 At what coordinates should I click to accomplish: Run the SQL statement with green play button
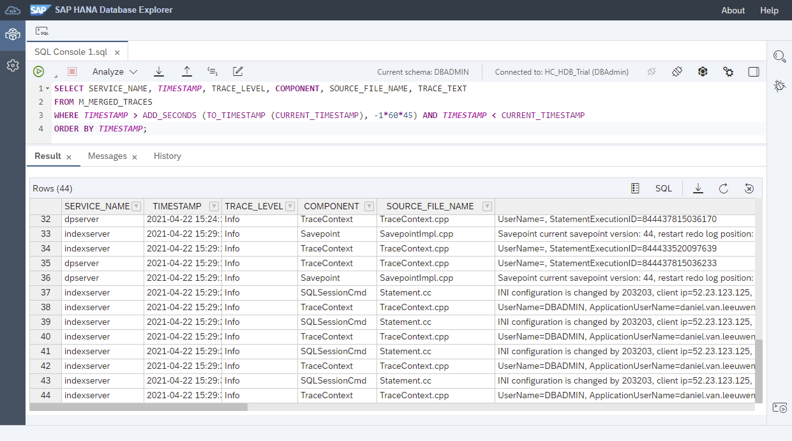39,71
